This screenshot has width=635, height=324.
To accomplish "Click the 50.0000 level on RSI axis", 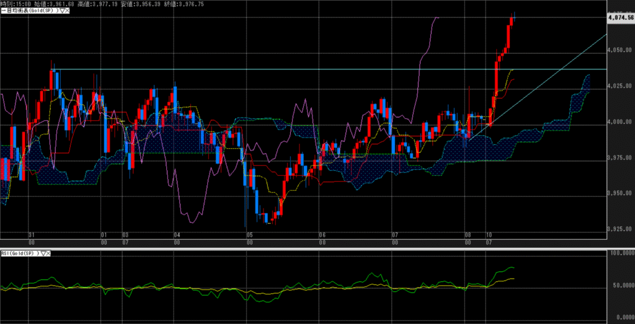I will (620, 286).
